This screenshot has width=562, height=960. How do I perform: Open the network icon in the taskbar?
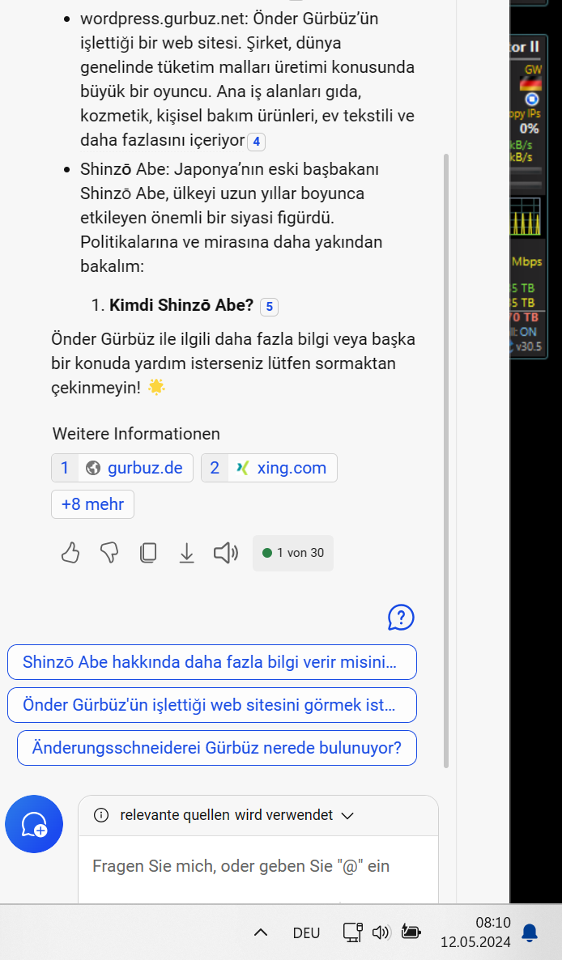pyautogui.click(x=352, y=932)
